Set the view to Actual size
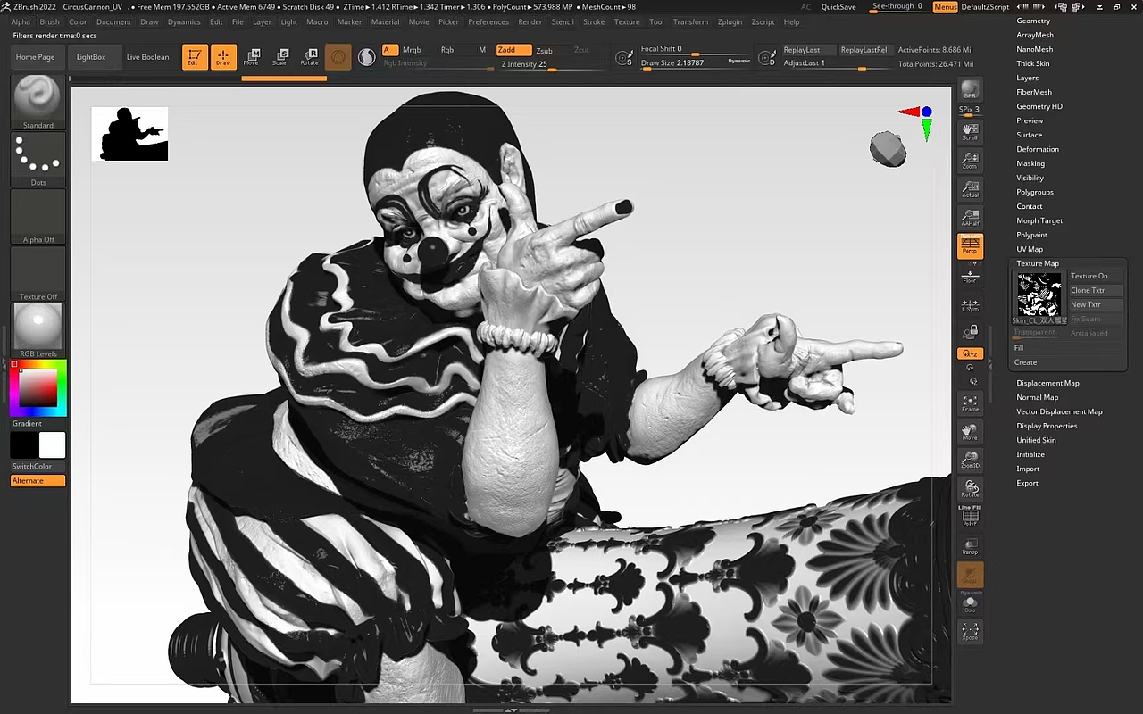1143x714 pixels. (970, 189)
